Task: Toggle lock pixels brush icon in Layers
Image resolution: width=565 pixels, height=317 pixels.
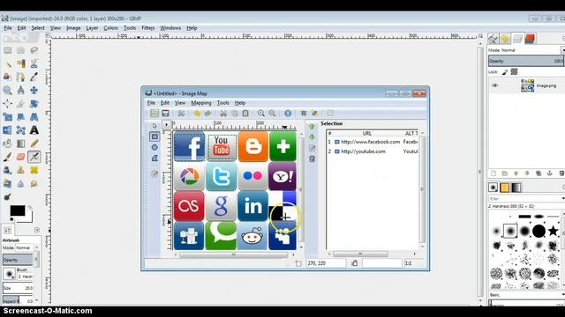Action: point(505,72)
